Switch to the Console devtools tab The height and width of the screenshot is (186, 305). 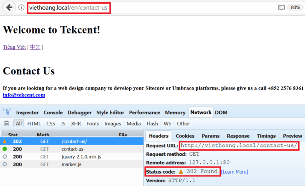pos(53,113)
